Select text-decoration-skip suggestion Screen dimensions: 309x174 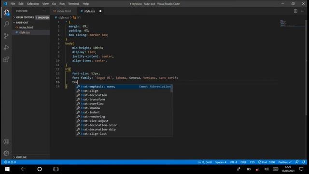pyautogui.click(x=124, y=130)
